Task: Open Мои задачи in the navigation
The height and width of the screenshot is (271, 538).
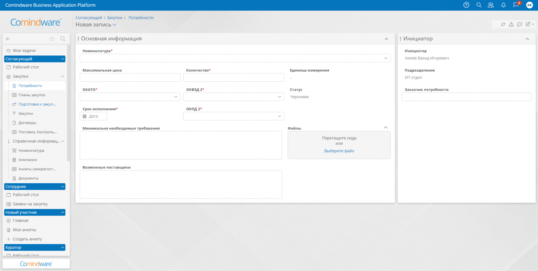Action: pos(24,50)
